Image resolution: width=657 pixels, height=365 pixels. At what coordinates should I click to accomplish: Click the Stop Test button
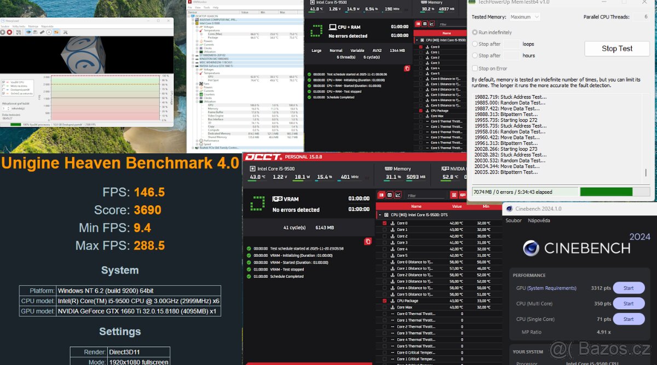click(x=617, y=49)
